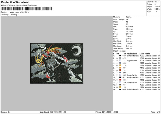The width and height of the screenshot is (161, 114).
Task: Select the white swatch in stop row 12
Action: coord(120,82)
